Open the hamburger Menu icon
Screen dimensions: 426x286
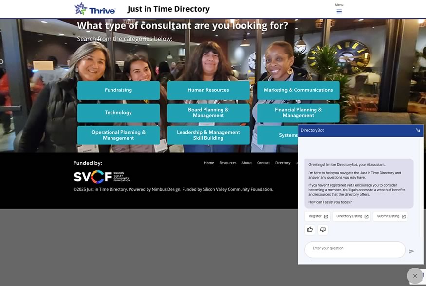click(339, 11)
